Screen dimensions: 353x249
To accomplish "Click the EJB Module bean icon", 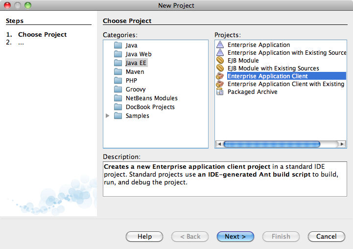I will pos(220,60).
